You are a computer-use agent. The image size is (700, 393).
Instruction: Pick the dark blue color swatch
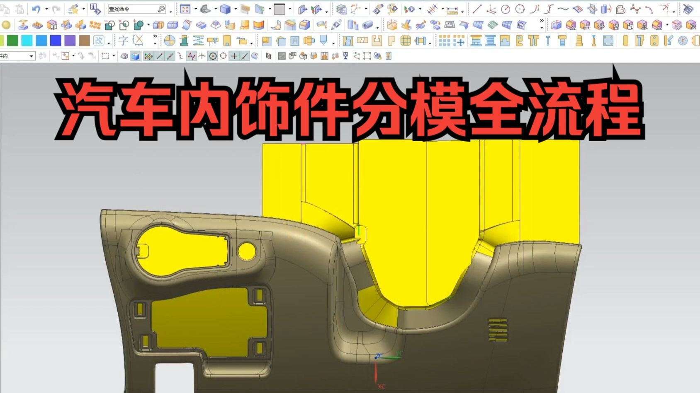click(56, 41)
